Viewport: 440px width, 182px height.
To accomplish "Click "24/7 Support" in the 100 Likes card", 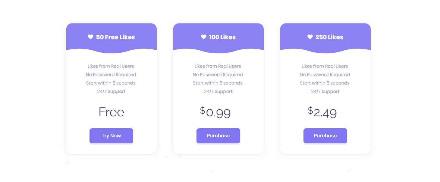I will 218,91.
